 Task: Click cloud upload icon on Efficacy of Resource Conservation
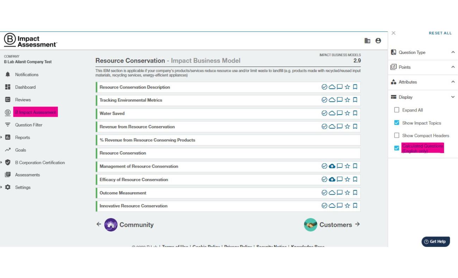point(332,179)
